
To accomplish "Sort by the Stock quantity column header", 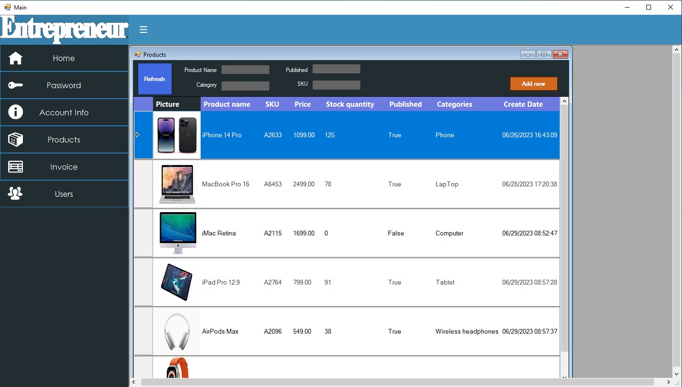I will click(x=355, y=104).
